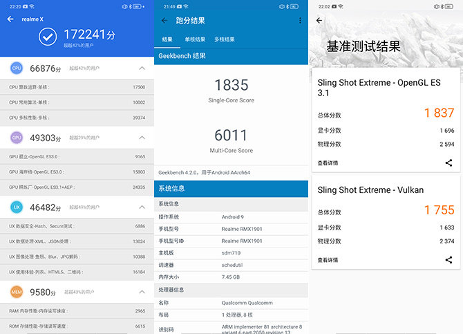Share the Sling Shot Extreme Vulkan result
The height and width of the screenshot is (334, 463).
448,260
